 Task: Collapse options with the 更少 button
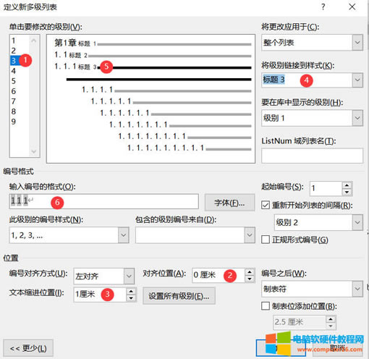[28, 348]
